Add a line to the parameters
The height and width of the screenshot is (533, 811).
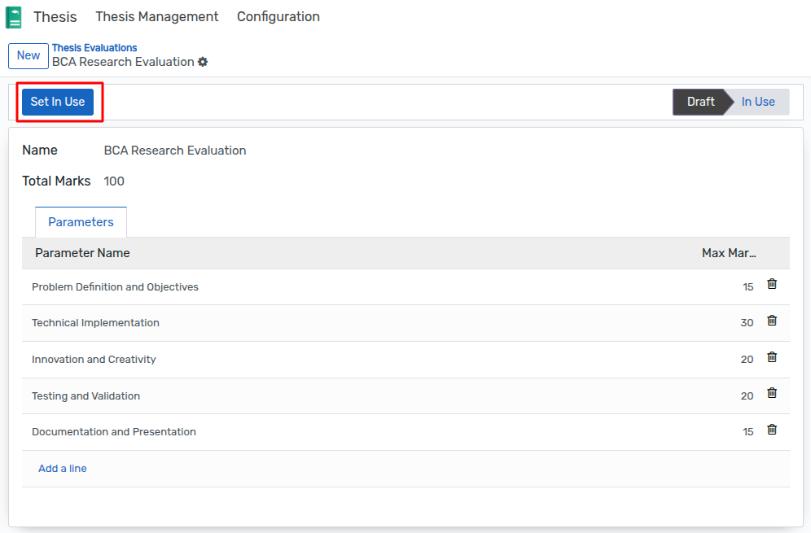pyautogui.click(x=63, y=469)
